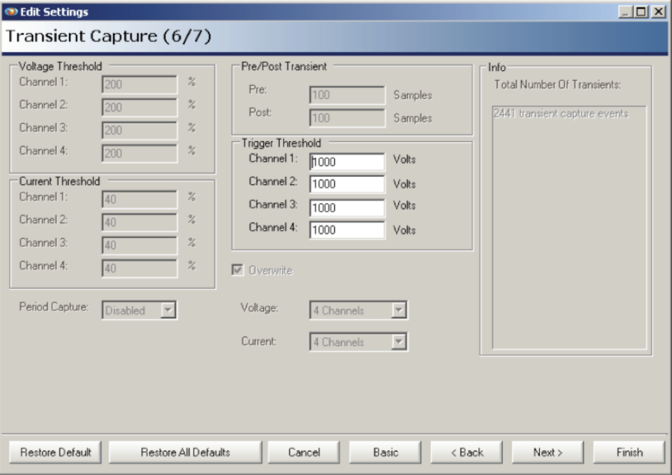Click Current Threshold Channel 1 field
This screenshot has width=672, height=475.
140,199
